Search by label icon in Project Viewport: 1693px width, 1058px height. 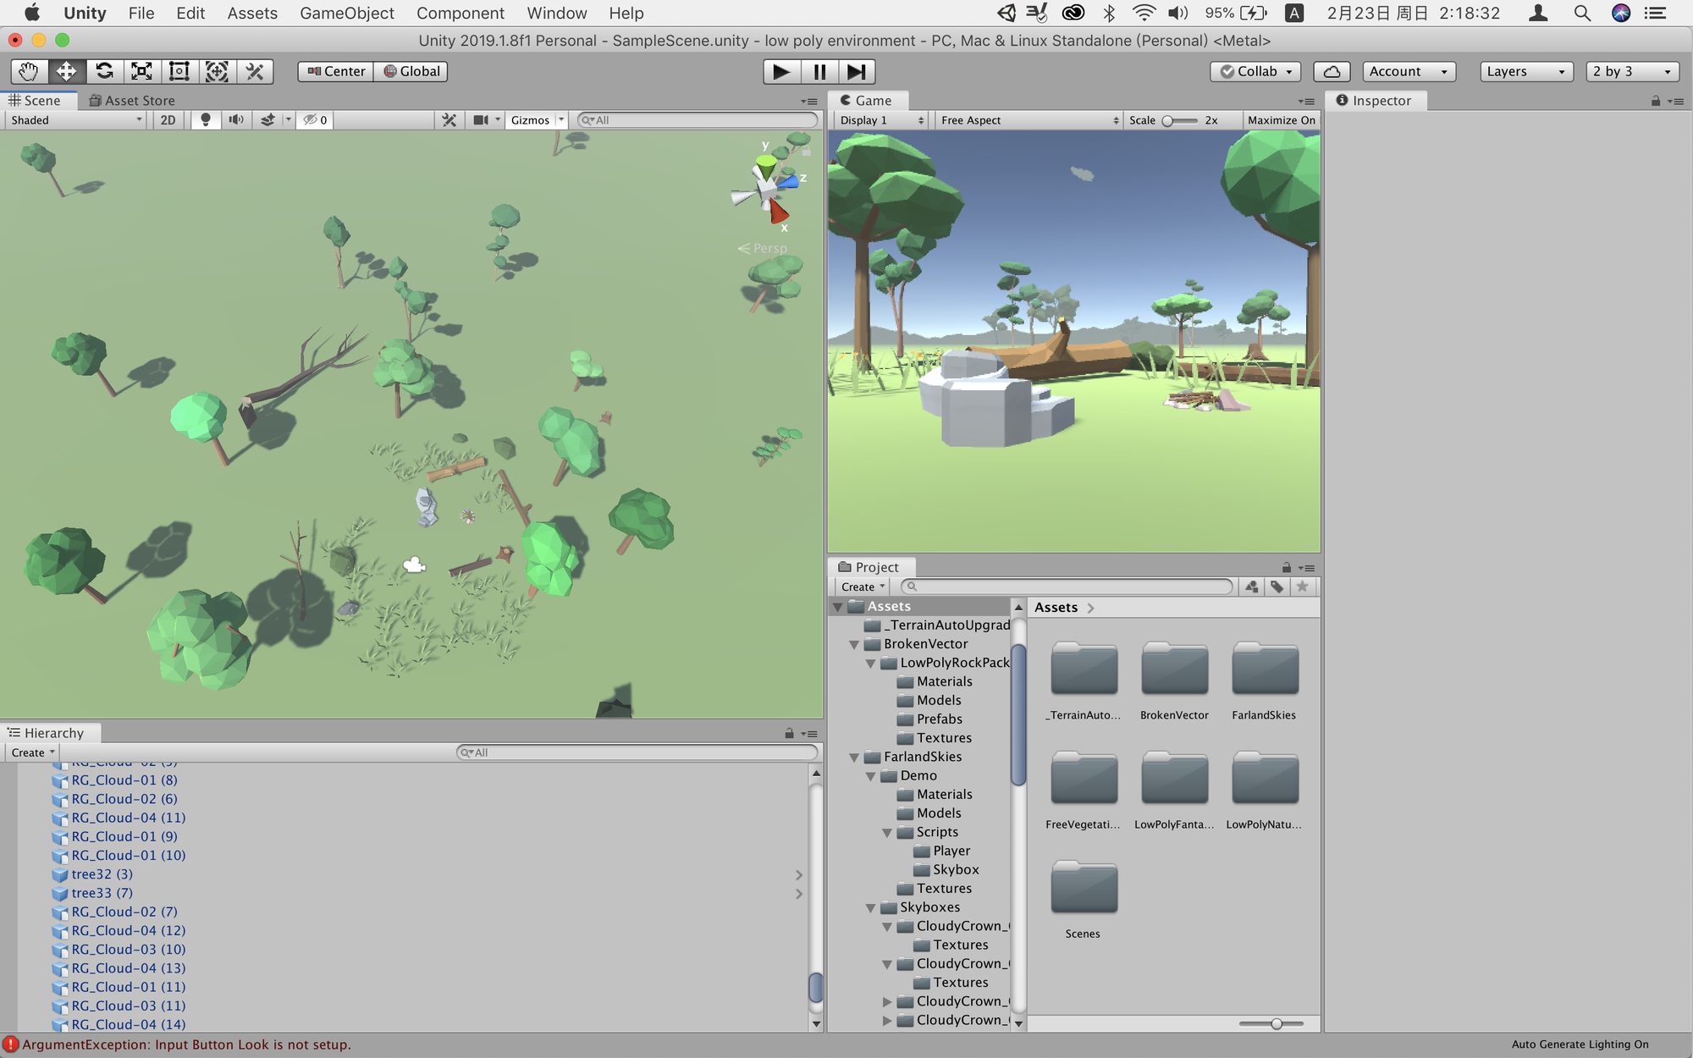click(x=1277, y=587)
